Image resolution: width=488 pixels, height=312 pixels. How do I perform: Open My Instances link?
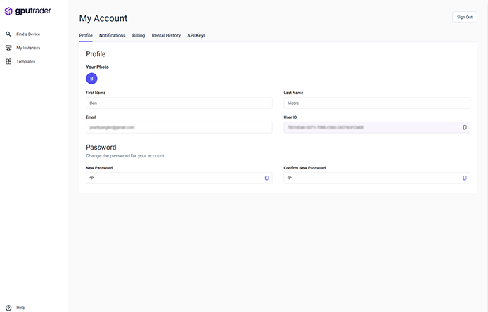28,48
